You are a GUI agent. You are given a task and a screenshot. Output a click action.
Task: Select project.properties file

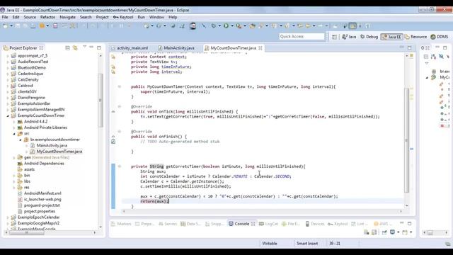point(40,211)
